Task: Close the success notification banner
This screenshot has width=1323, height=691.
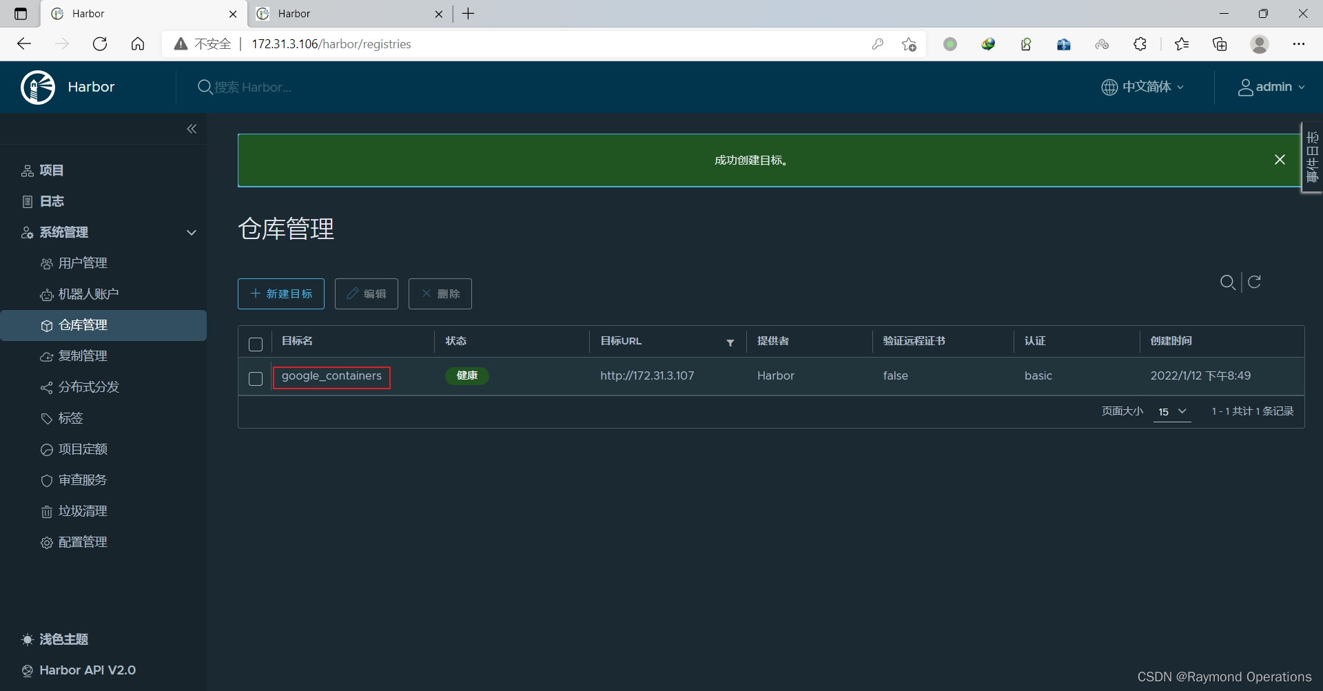Action: click(x=1280, y=160)
